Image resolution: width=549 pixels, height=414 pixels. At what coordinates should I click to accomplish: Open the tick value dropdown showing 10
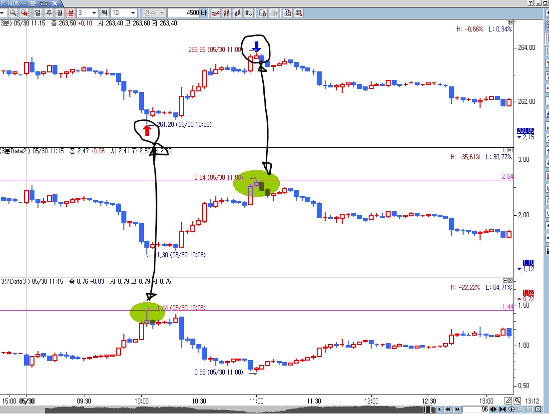pyautogui.click(x=124, y=13)
